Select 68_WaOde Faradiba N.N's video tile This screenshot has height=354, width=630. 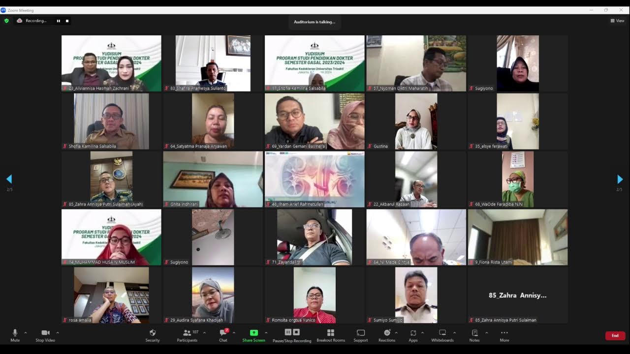click(518, 179)
